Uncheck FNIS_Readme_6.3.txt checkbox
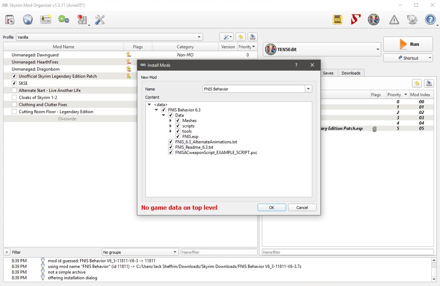This screenshot has height=286, width=440. pos(171,147)
